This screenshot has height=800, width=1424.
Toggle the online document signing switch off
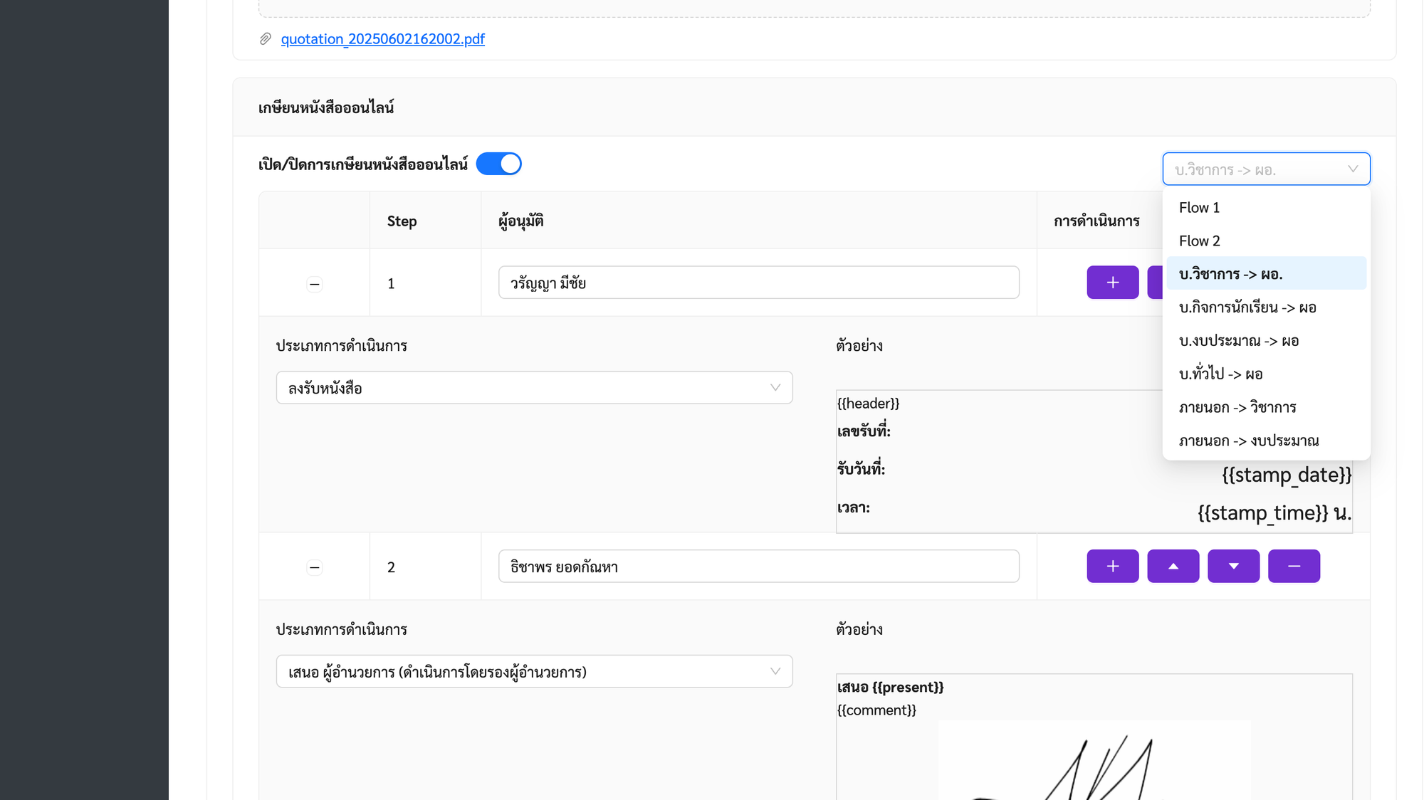click(x=498, y=164)
